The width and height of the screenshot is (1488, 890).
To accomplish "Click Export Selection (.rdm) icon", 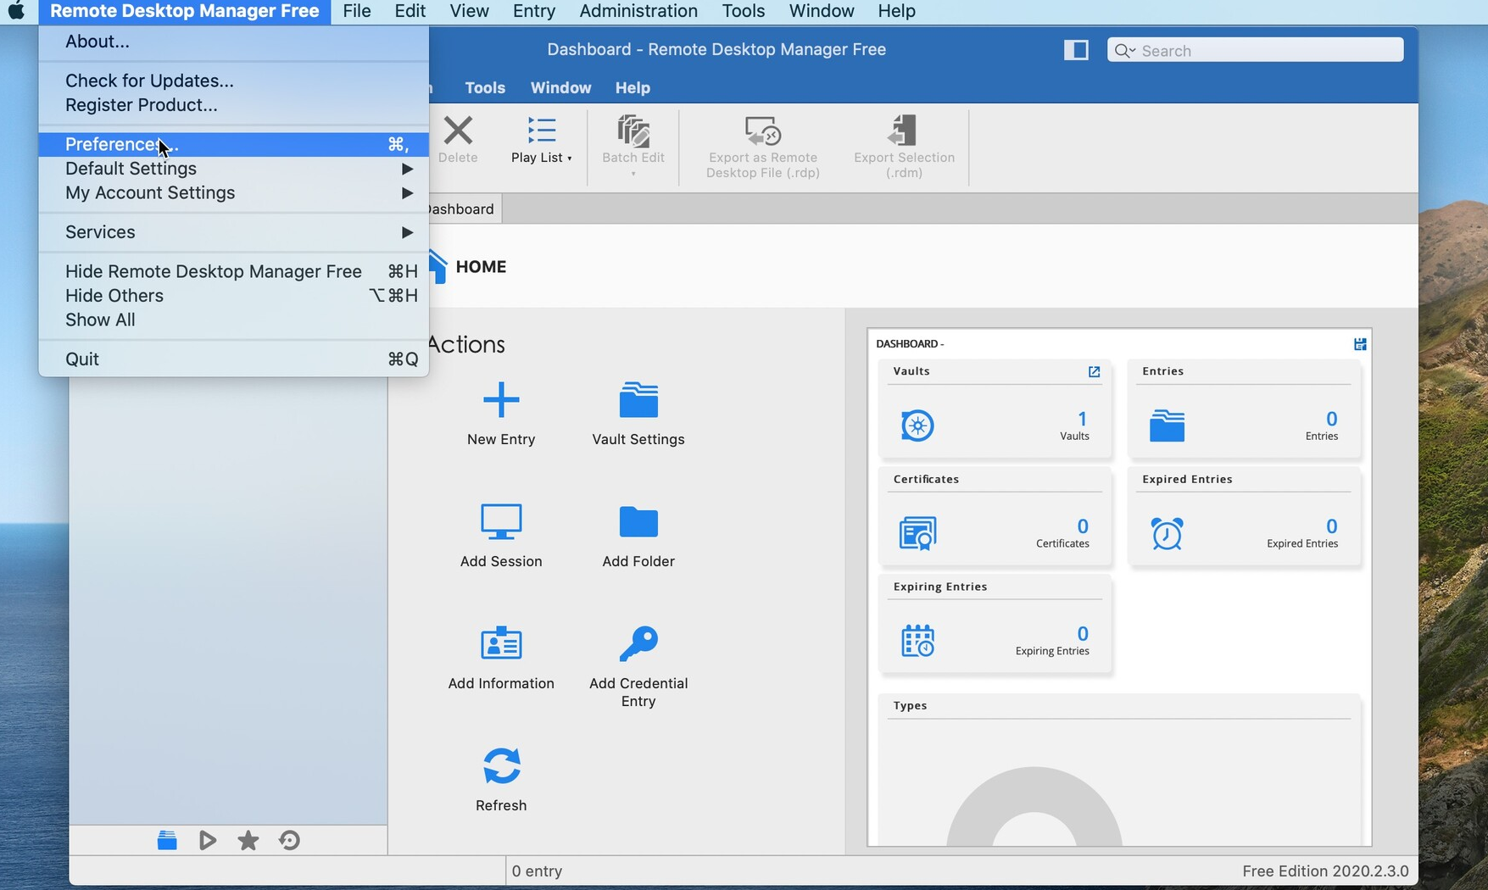I will [904, 131].
